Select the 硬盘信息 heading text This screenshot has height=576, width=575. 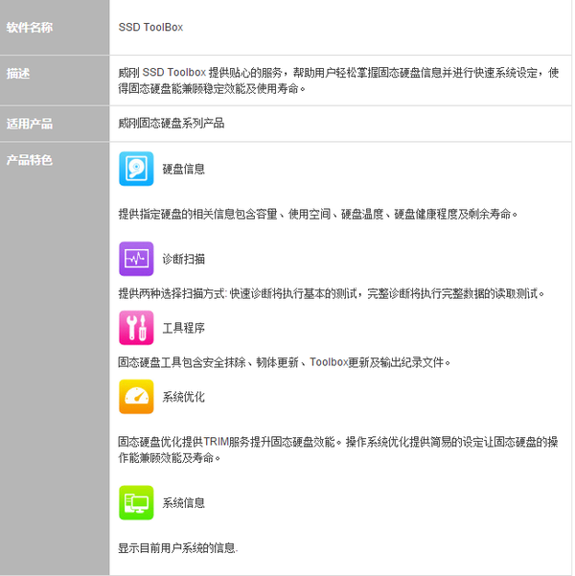click(x=183, y=169)
